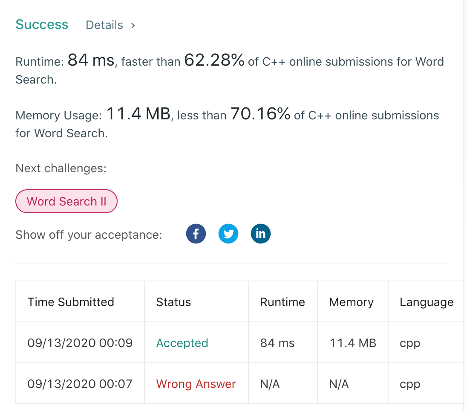Screen dimensions: 467x411
Task: Select the 11.4 MB memory cell
Action: (352, 343)
